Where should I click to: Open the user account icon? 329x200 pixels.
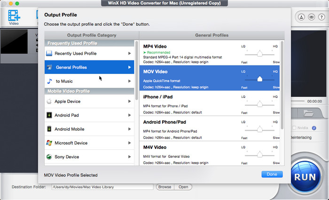click(x=301, y=17)
